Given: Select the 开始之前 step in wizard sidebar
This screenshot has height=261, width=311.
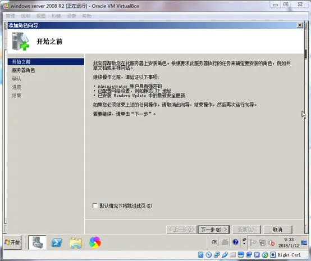Looking at the screenshot, I should (x=46, y=62).
